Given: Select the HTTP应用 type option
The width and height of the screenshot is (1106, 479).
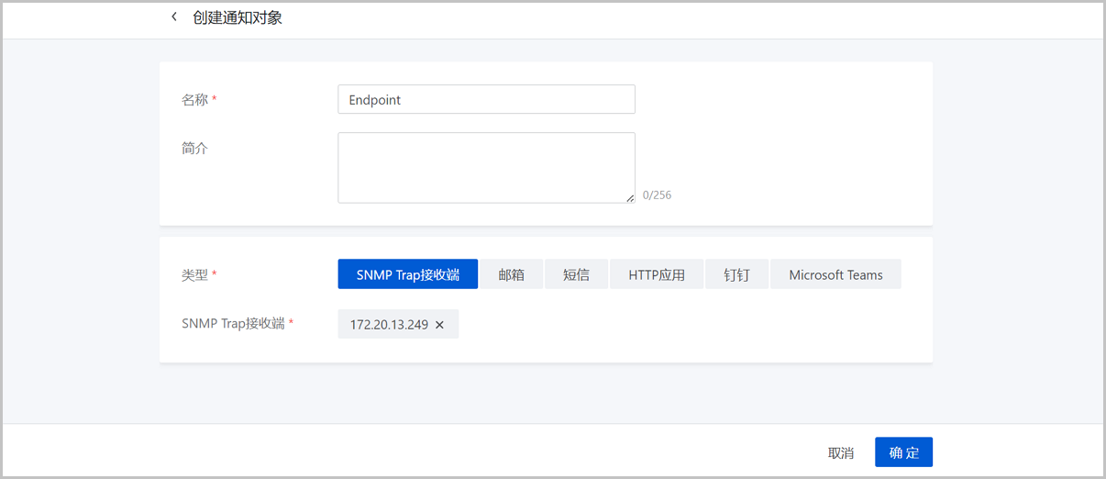Looking at the screenshot, I should click(657, 274).
